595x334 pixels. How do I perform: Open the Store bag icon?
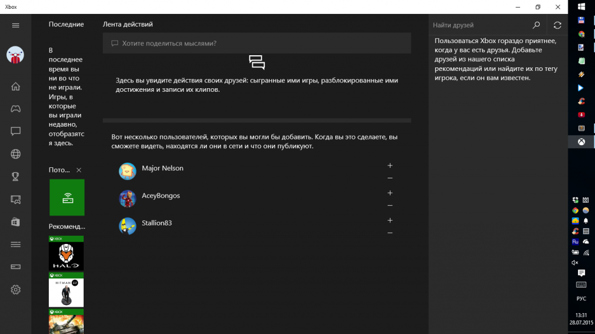pos(16,222)
